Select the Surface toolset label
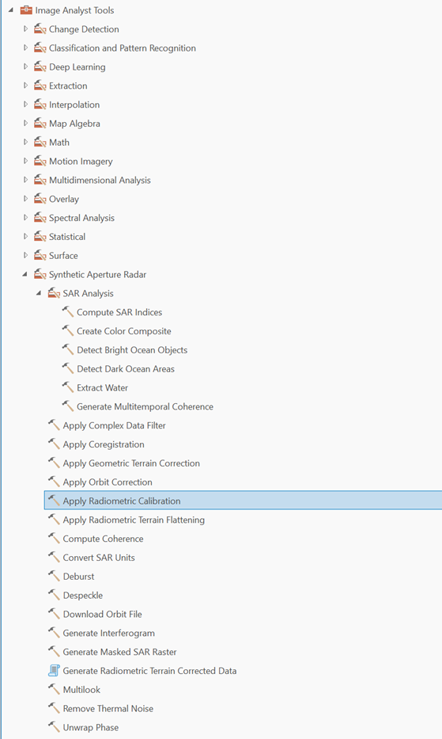Viewport: 442px width, 739px height. click(63, 256)
